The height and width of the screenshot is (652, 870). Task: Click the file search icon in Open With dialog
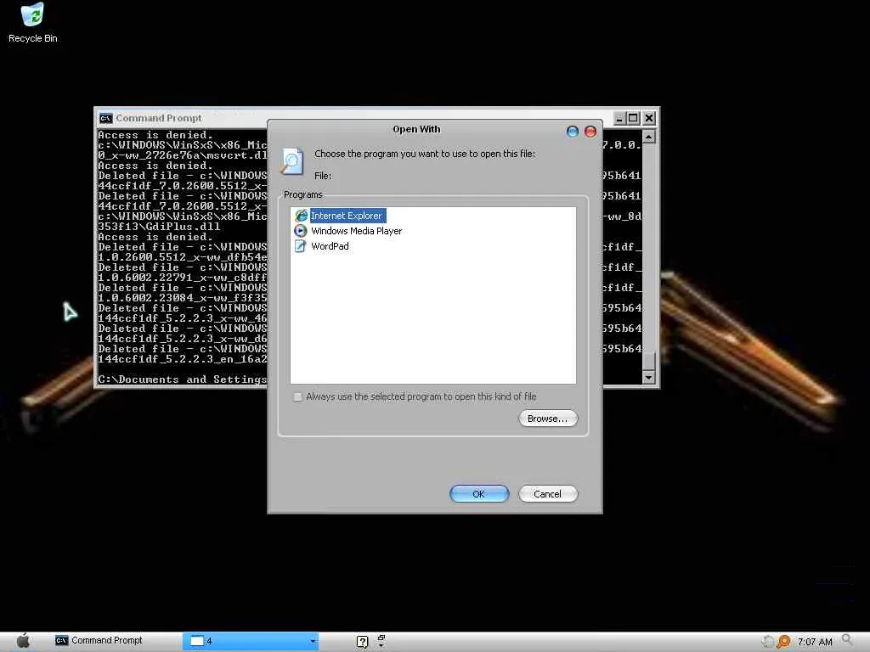[x=292, y=161]
